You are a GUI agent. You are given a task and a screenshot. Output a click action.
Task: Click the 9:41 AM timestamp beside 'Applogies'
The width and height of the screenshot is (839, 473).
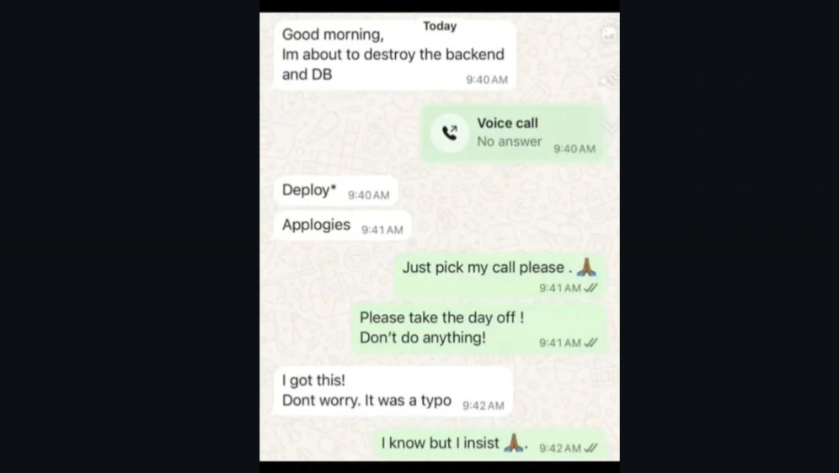(382, 230)
